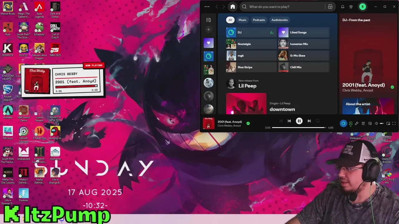Open Spotify Friend Activity icon
This screenshot has width=399, height=224.
coord(351,7)
